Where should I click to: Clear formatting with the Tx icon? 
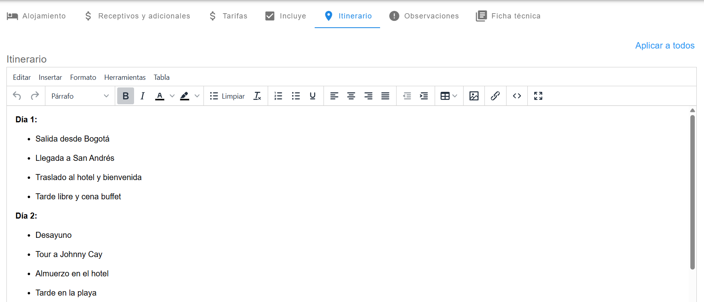click(257, 96)
